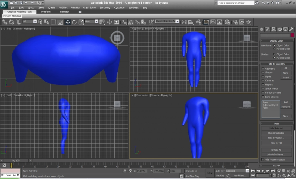Open the Modifiers menu
296x179 pixels.
[x=63, y=7]
